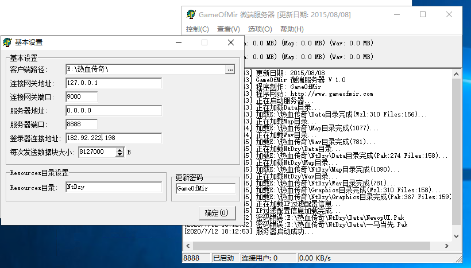Confirm settings with 确定(O) button
The height and width of the screenshot is (268, 471).
coord(217,213)
